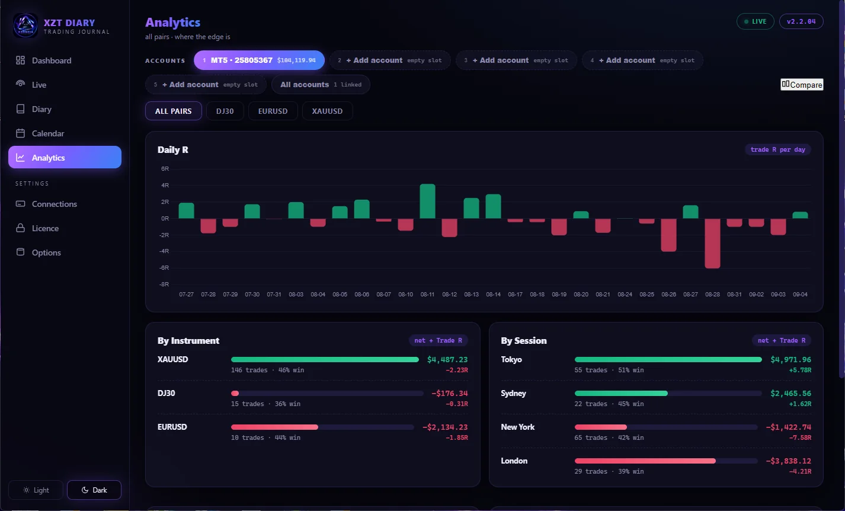
Task: Switch to Light theme
Action: coord(36,490)
